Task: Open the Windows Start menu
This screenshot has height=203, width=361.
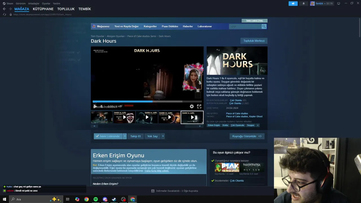Action: (x=5, y=199)
